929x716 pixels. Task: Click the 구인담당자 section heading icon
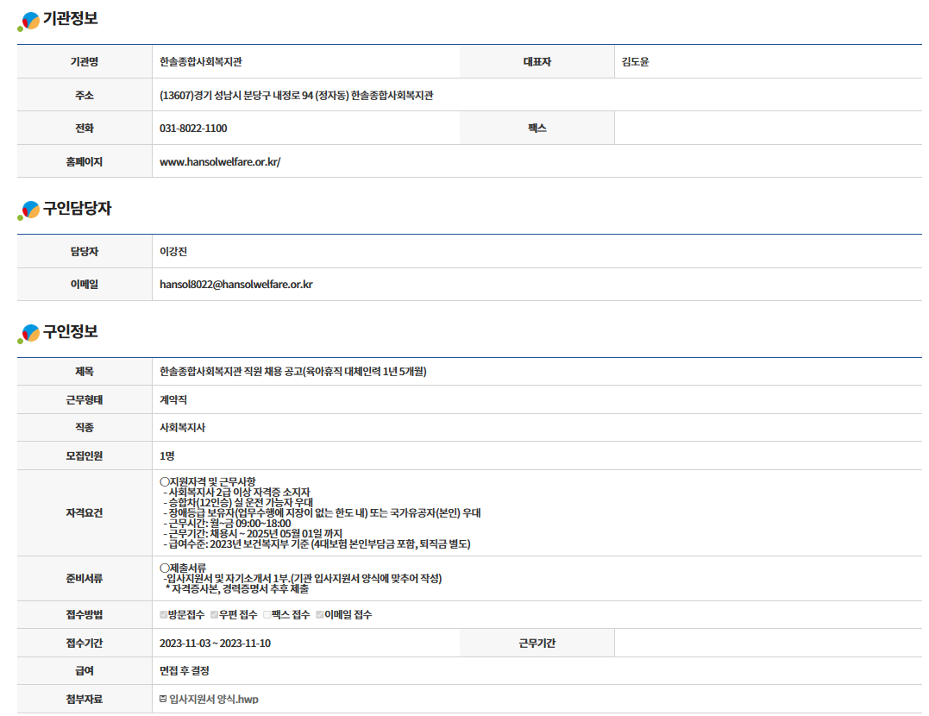[29, 210]
